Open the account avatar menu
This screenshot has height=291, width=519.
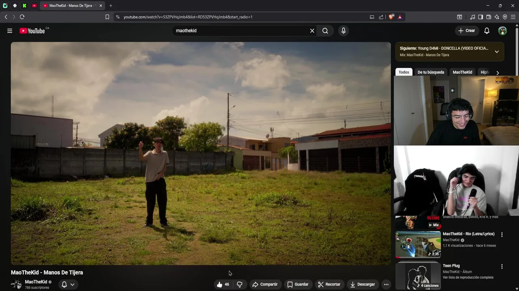tap(502, 31)
